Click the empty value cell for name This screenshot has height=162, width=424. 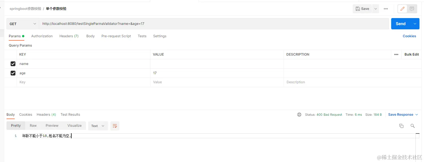pyautogui.click(x=217, y=64)
